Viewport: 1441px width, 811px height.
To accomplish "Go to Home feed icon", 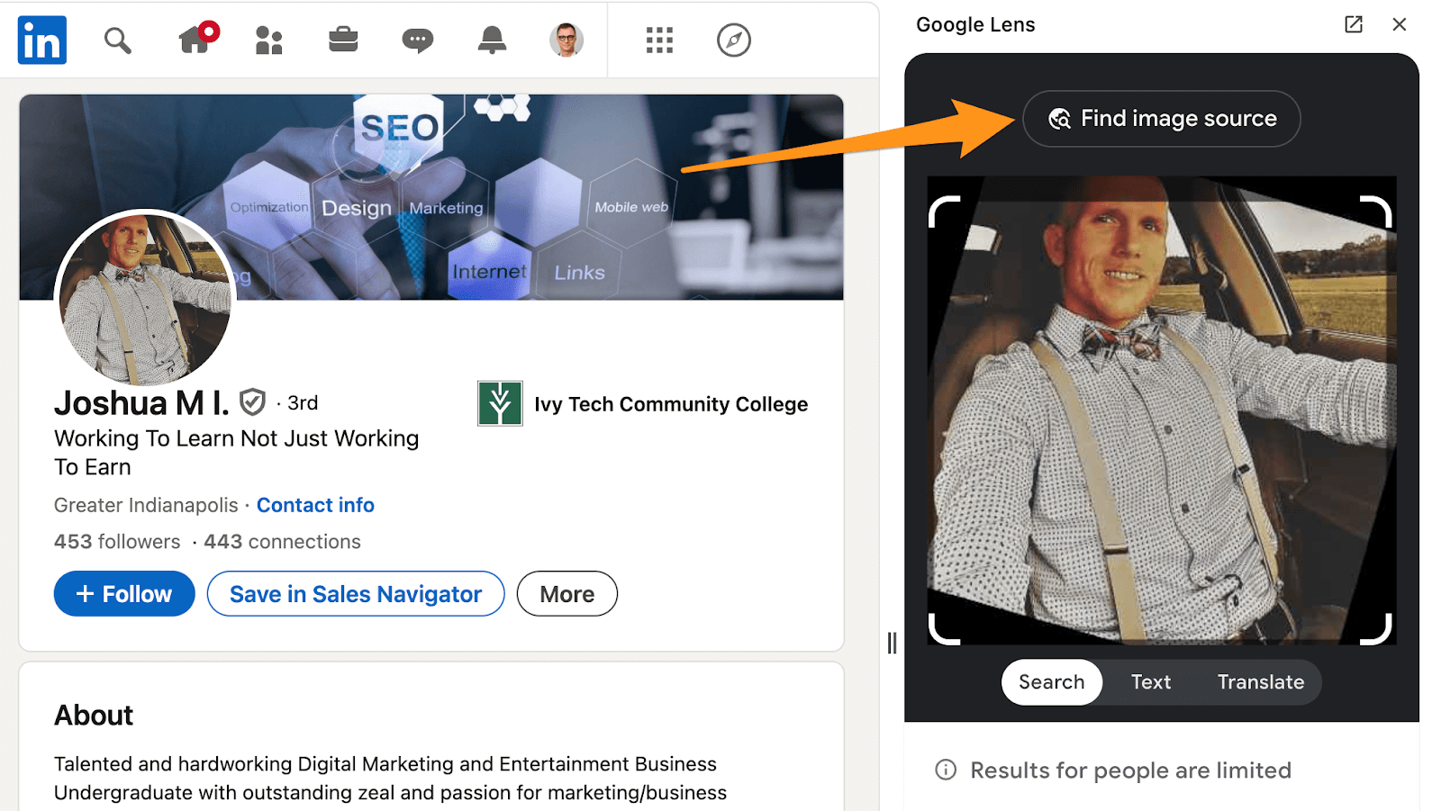I will pyautogui.click(x=195, y=40).
